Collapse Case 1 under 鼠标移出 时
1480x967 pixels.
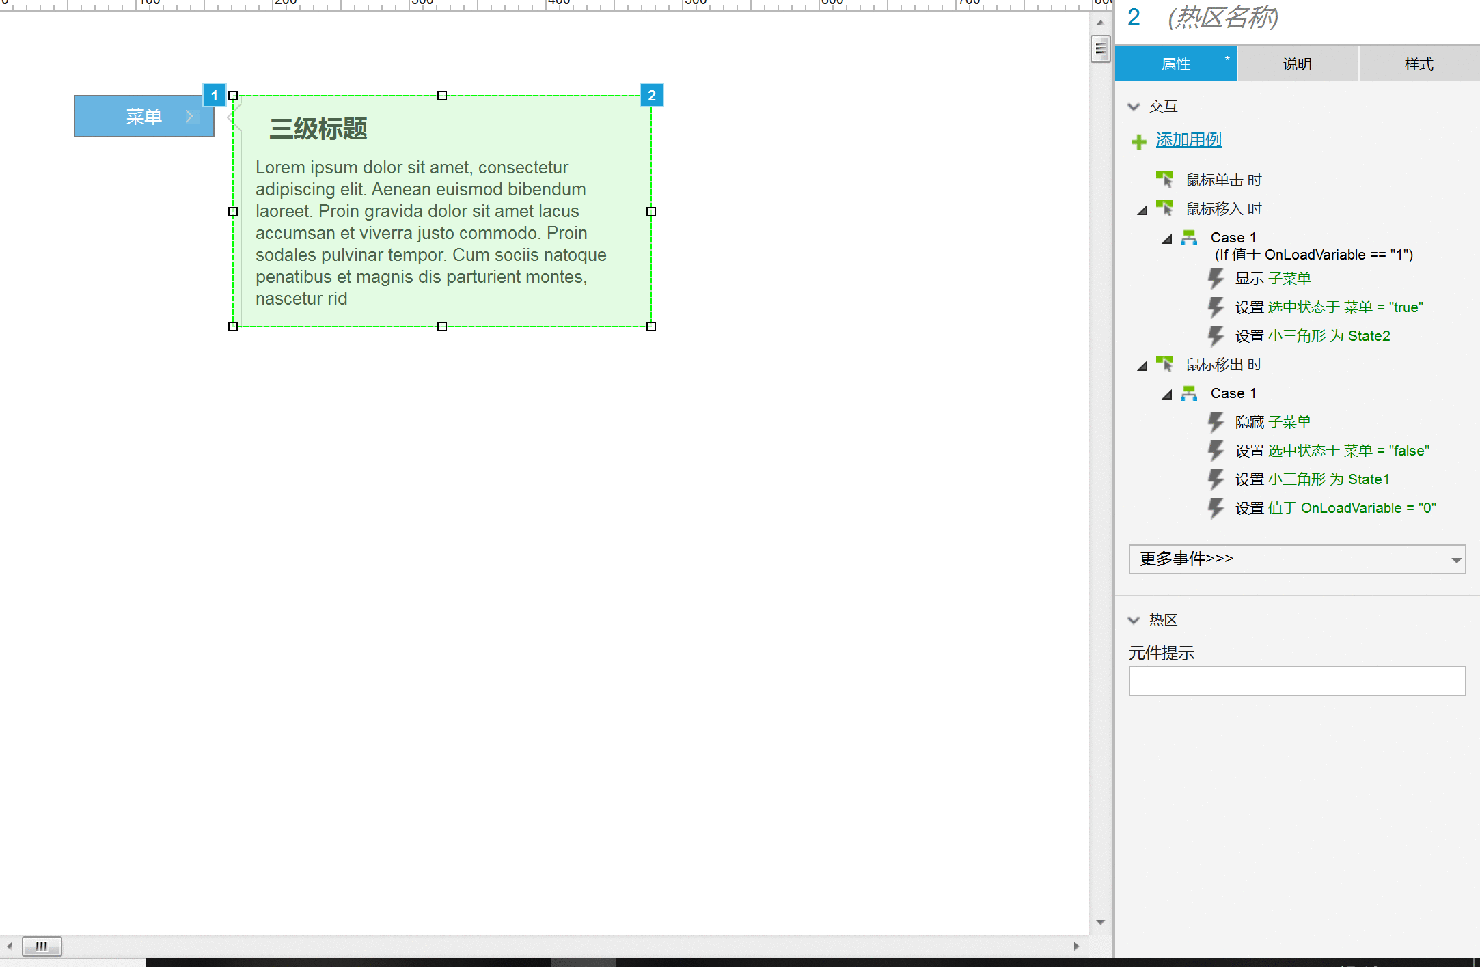[1167, 394]
